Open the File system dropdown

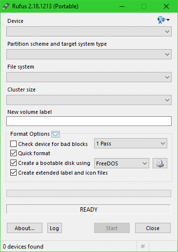89,77
